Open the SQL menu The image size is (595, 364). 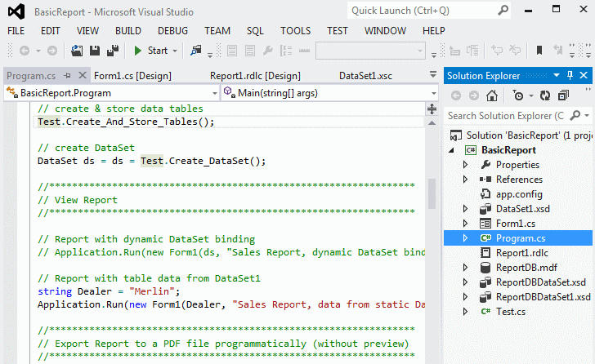click(255, 31)
